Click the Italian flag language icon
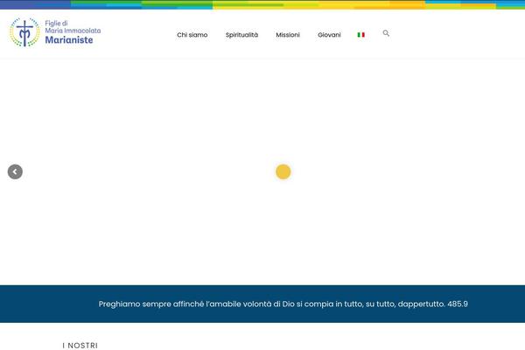 click(361, 35)
